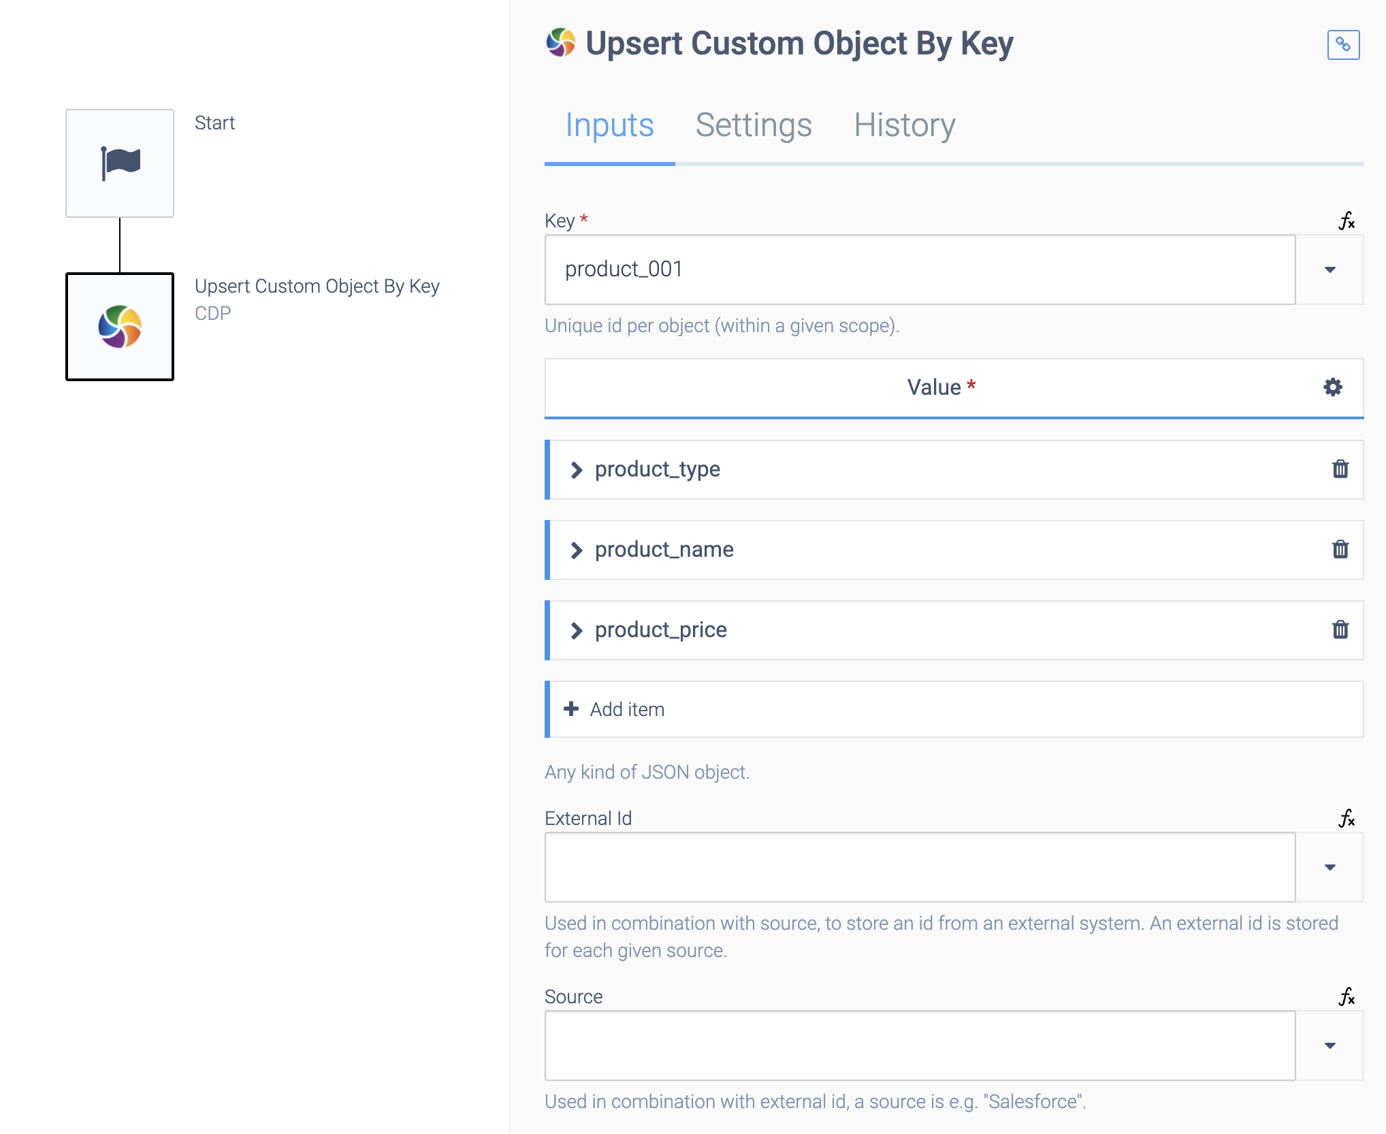Click the delete trash icon next to product_type
Screen dimensions: 1386x1134
pos(1340,468)
